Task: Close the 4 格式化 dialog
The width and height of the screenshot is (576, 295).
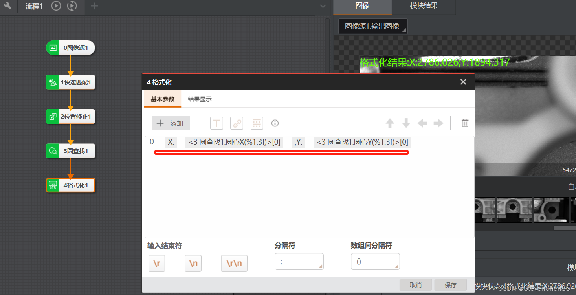Action: coord(463,82)
